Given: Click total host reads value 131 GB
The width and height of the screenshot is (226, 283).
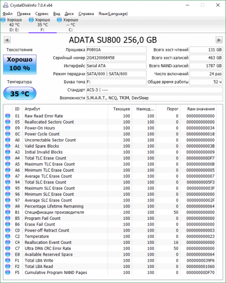Looking at the screenshot, I should tap(206, 50).
